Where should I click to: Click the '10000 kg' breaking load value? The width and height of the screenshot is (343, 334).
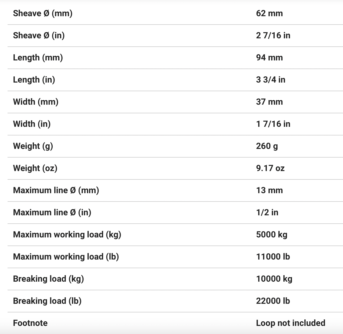coord(274,279)
